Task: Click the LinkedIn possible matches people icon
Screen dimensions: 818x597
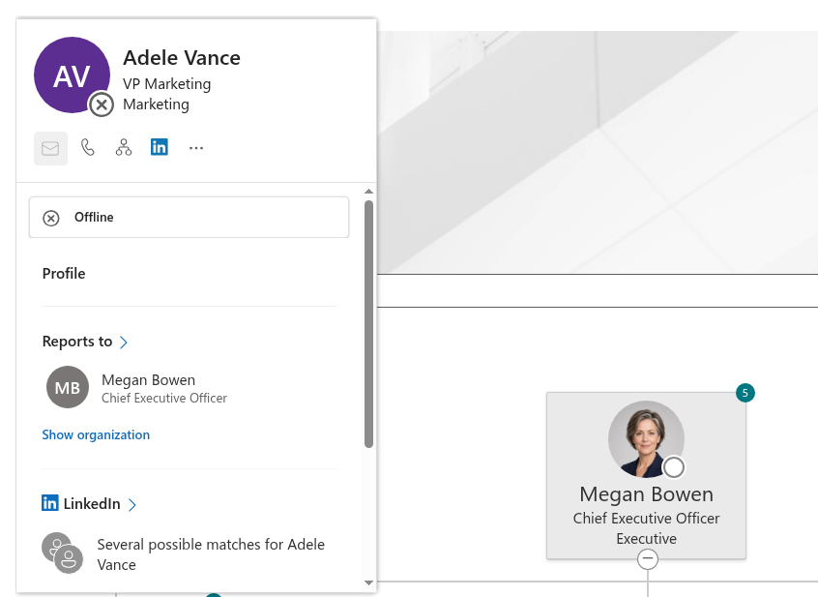Action: pos(62,553)
